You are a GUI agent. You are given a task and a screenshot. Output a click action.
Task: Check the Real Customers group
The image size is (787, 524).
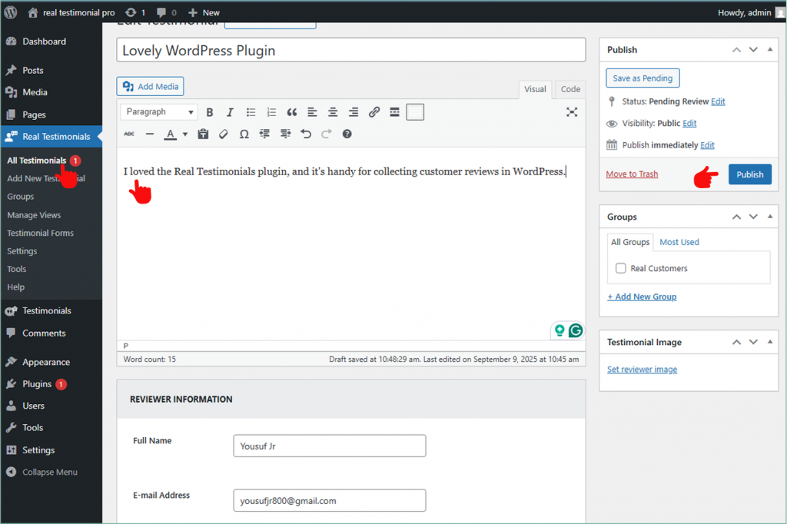tap(621, 268)
